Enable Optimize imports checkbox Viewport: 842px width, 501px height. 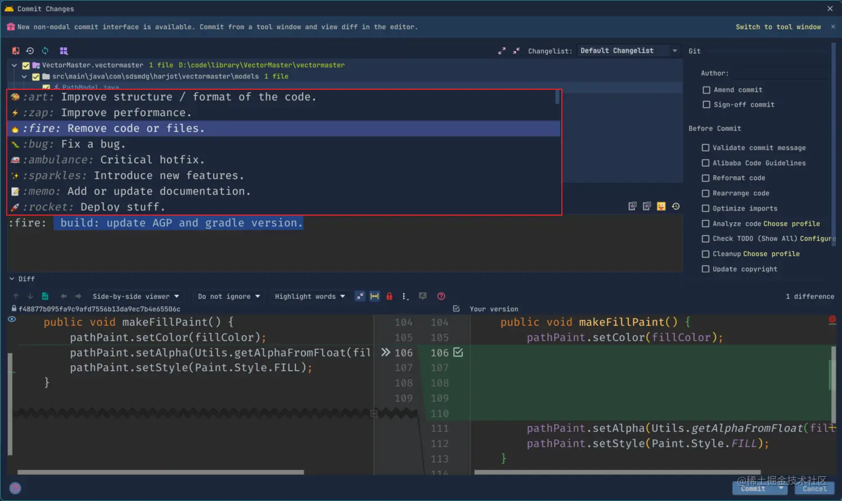click(705, 208)
